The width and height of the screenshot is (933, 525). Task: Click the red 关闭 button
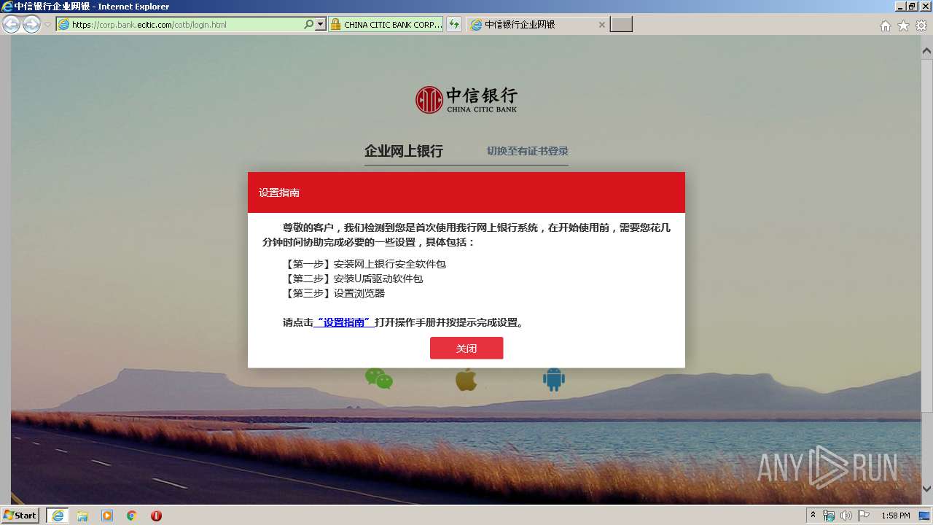coord(466,349)
